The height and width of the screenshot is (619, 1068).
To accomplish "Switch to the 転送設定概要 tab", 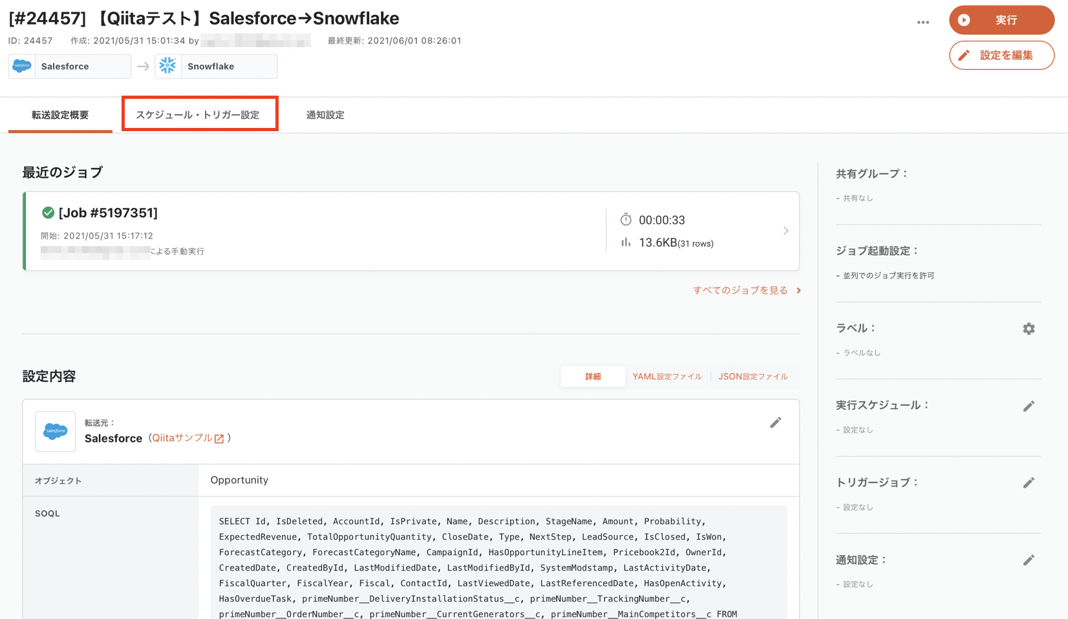I will (60, 115).
